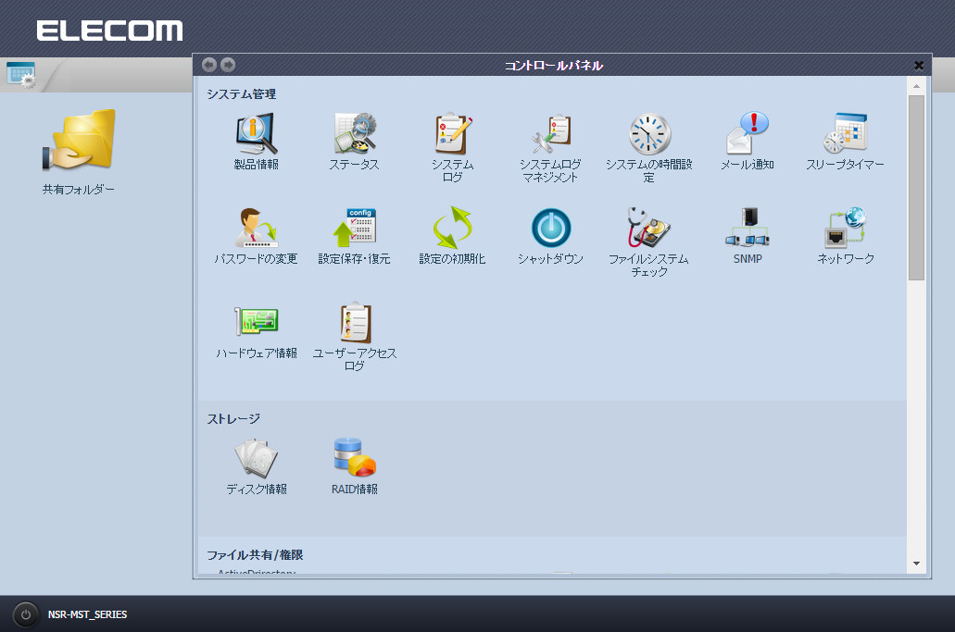
Task: Open システムログマネジメント log management icon
Action: pos(550,133)
